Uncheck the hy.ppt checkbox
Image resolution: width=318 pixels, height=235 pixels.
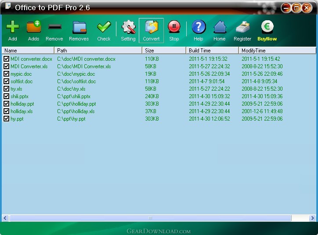pyautogui.click(x=6, y=119)
